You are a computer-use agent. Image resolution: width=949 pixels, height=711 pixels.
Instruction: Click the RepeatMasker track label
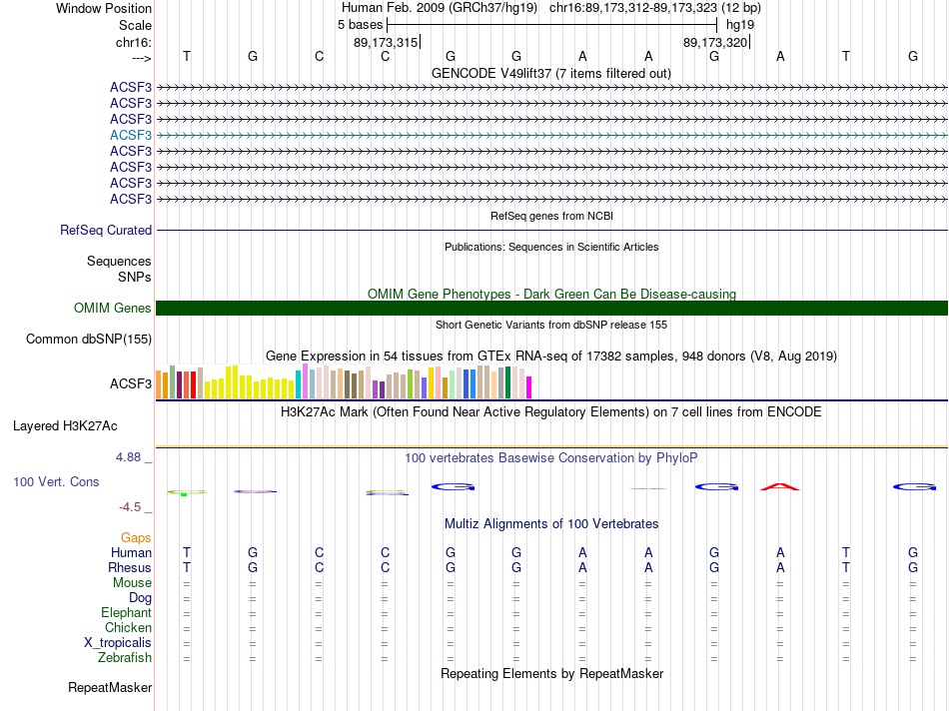click(x=110, y=687)
